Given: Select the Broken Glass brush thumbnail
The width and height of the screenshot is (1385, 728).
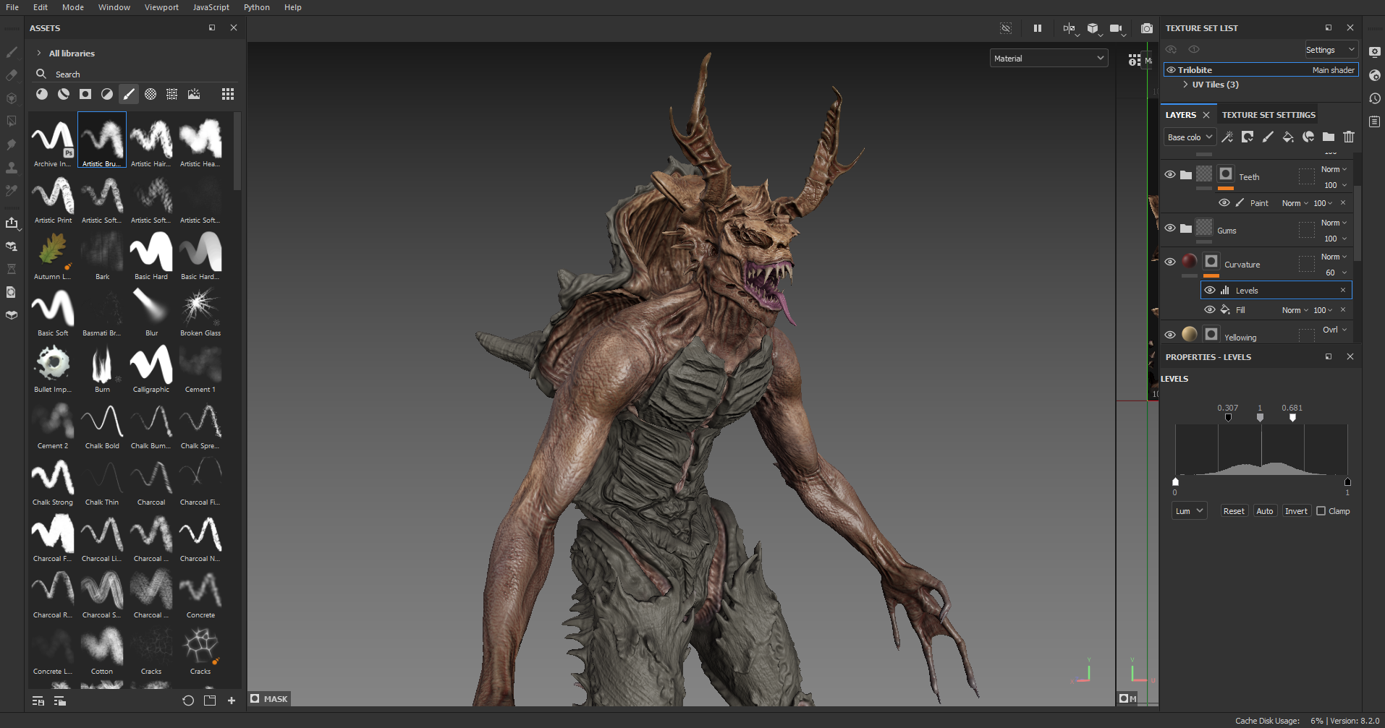Looking at the screenshot, I should tap(200, 309).
